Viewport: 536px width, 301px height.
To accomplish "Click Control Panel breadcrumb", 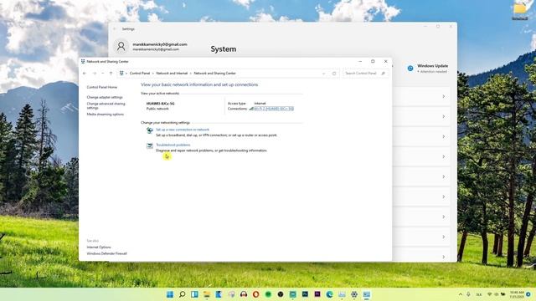I will pyautogui.click(x=140, y=74).
